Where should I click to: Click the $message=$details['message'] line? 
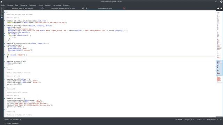coord(20,50)
